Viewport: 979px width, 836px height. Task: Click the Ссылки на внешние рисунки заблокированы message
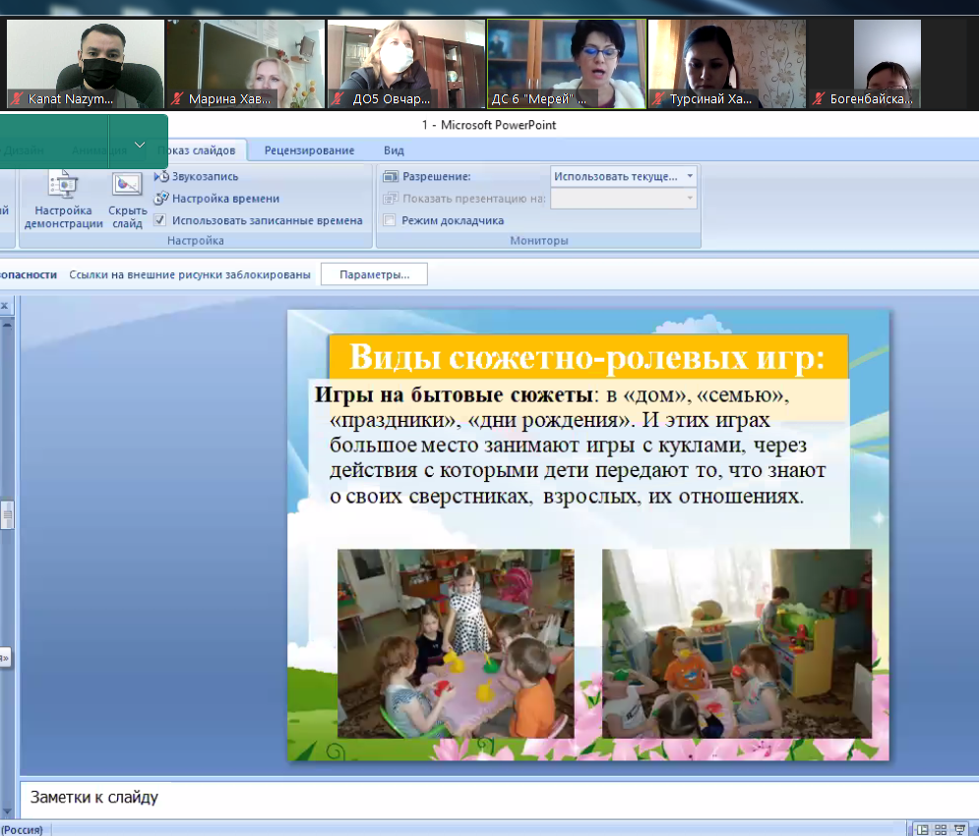coord(190,274)
